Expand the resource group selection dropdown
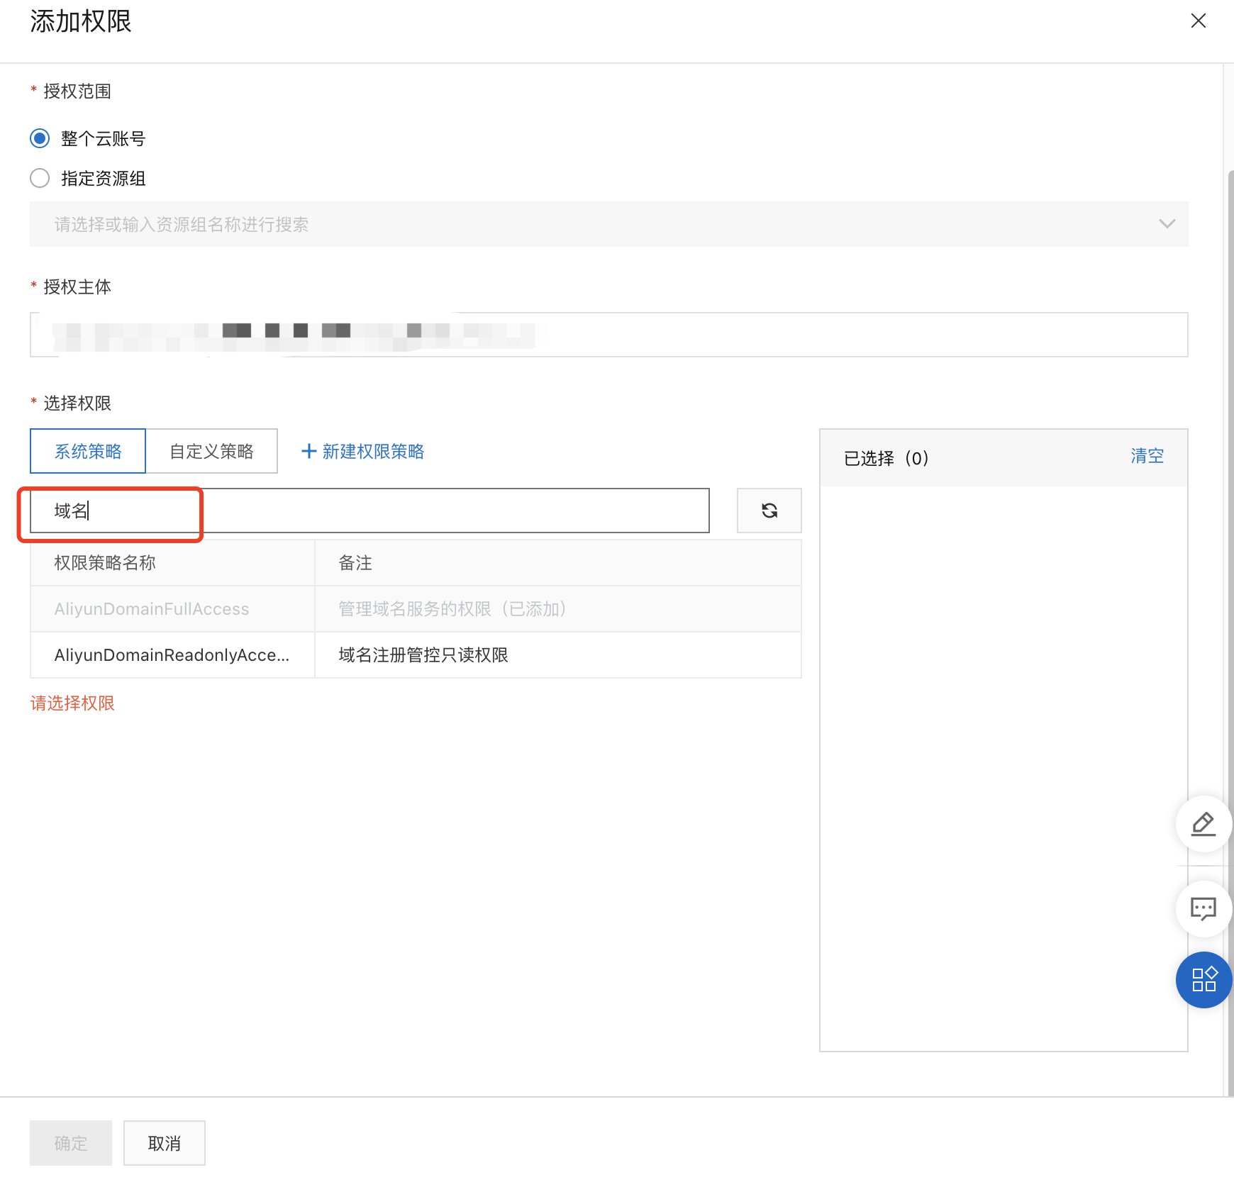This screenshot has height=1187, width=1234. click(1167, 224)
